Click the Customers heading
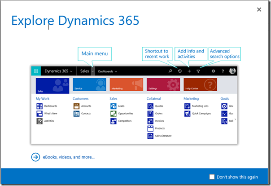Viewport: 271px width, 186px height. [81, 99]
